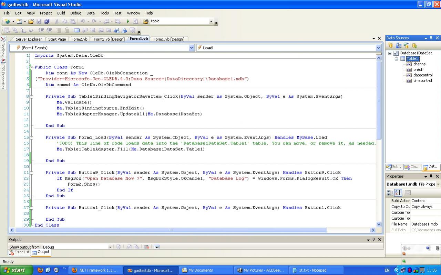Cut the selection with the scissors icon
441x275 pixels.
click(x=57, y=21)
